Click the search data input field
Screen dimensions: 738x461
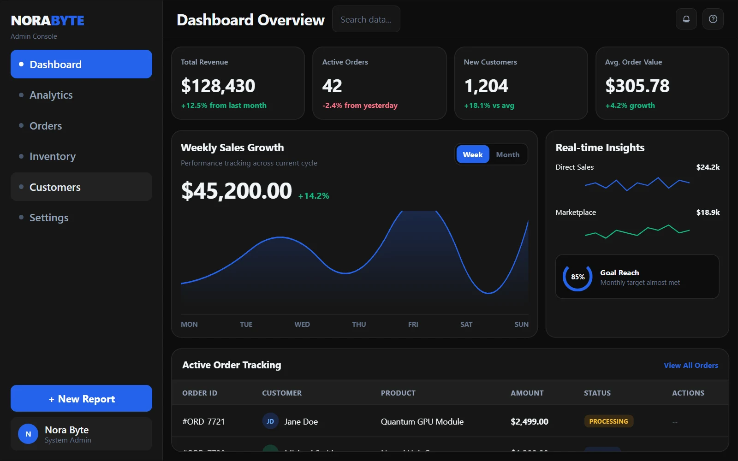[x=366, y=19]
